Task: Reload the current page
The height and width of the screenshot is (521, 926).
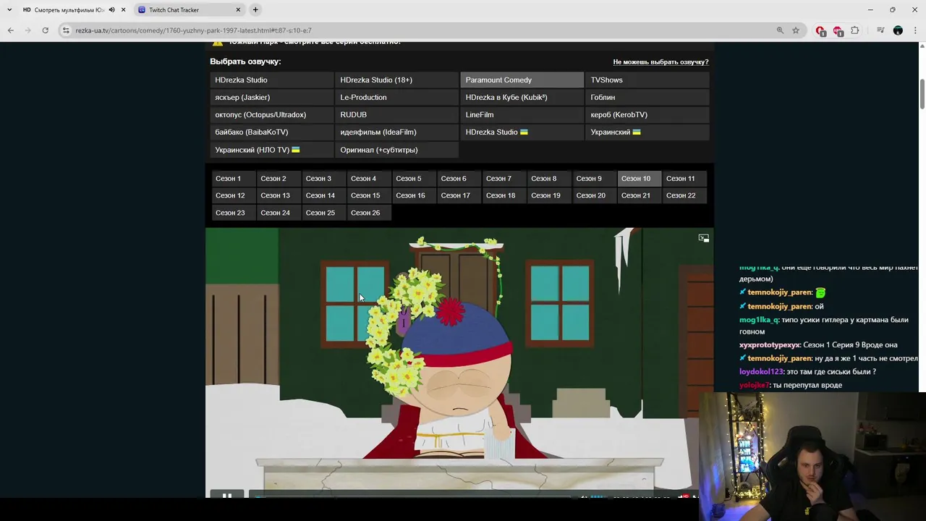Action: pyautogui.click(x=46, y=30)
